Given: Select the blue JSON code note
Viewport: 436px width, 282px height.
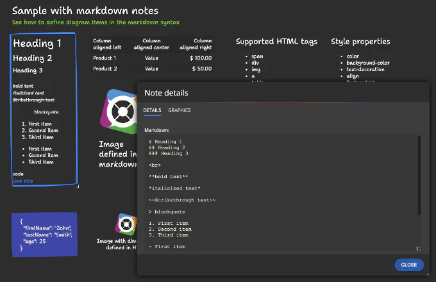Looking at the screenshot, I should (44, 235).
